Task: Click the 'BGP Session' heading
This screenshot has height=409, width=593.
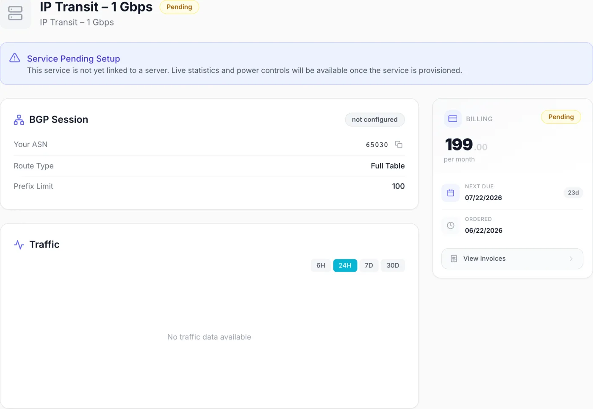Action: click(59, 120)
